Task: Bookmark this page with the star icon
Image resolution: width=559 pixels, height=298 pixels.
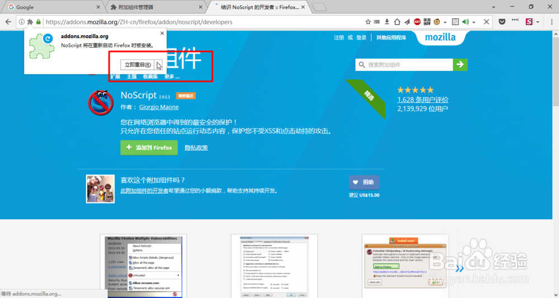Action: click(x=368, y=22)
